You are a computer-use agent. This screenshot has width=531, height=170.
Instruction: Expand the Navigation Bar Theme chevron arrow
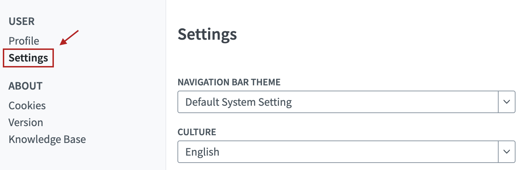(507, 102)
